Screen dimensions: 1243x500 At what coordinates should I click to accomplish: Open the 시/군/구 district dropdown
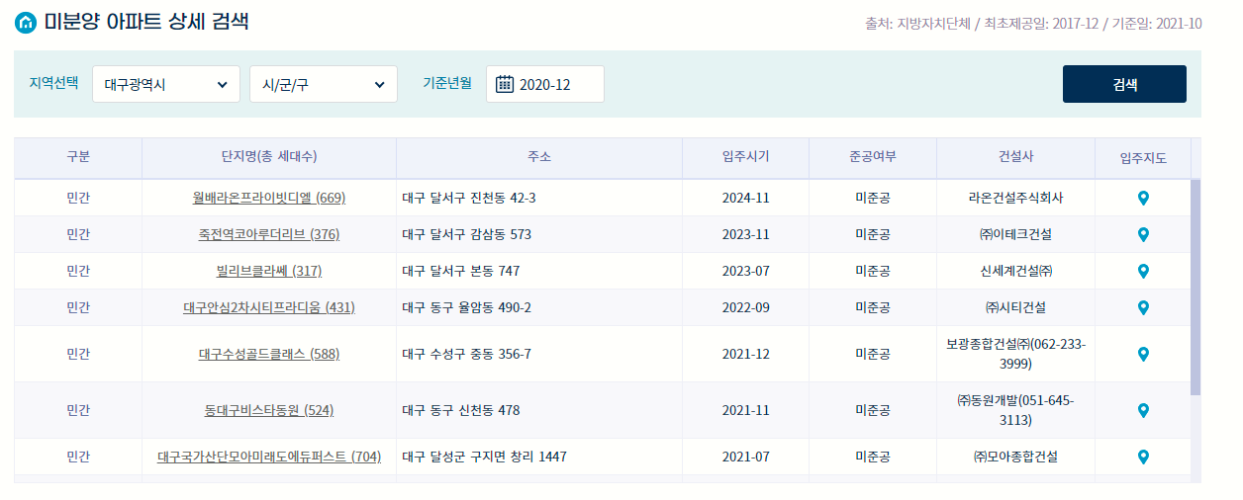click(x=324, y=84)
